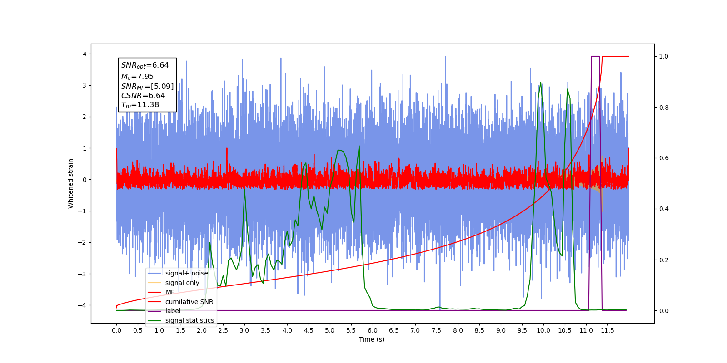Click the 'Whitened strain' y-axis label
The height and width of the screenshot is (363, 727).
[x=70, y=183]
